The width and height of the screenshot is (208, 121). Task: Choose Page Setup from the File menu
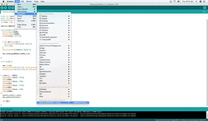(x=26, y=25)
